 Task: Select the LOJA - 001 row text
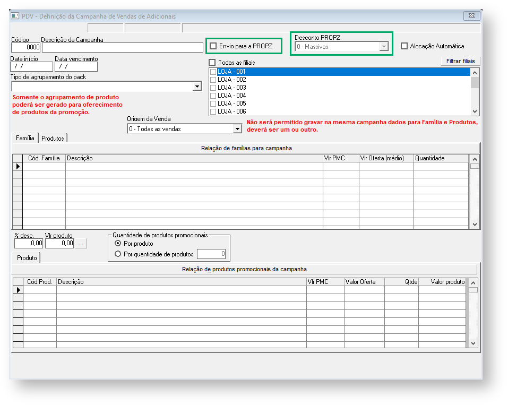point(231,72)
